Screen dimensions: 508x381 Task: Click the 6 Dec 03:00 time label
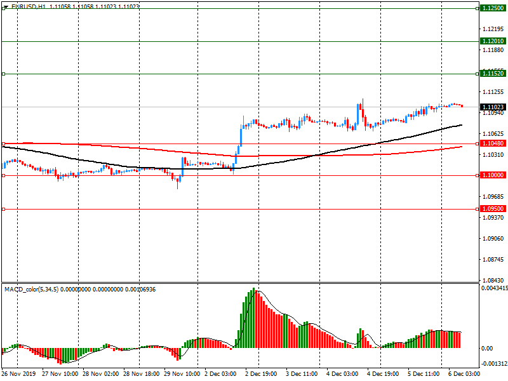pos(464,374)
